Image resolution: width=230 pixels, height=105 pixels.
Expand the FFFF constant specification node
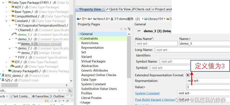tap(10, 57)
